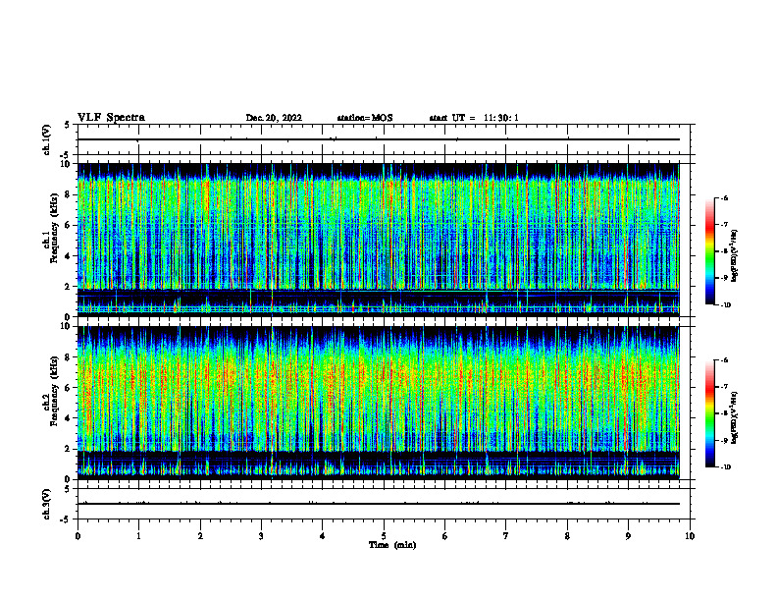Click the "4" kHz tick of ch.2 spectrogram
Screen dimensions: 777x601
coord(68,418)
